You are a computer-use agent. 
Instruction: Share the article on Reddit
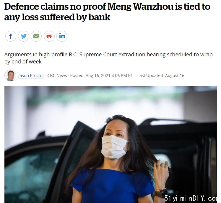coord(49,36)
